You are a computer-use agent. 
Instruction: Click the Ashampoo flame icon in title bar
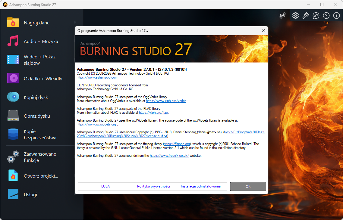(5, 5)
